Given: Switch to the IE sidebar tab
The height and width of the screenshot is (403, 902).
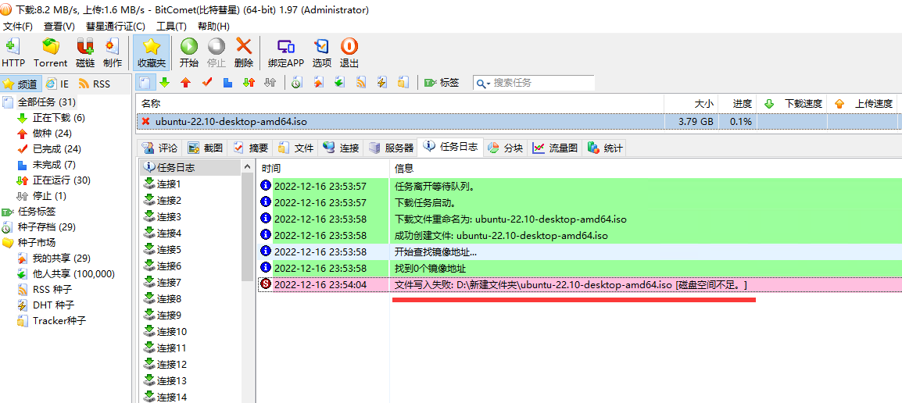Looking at the screenshot, I should 58,84.
